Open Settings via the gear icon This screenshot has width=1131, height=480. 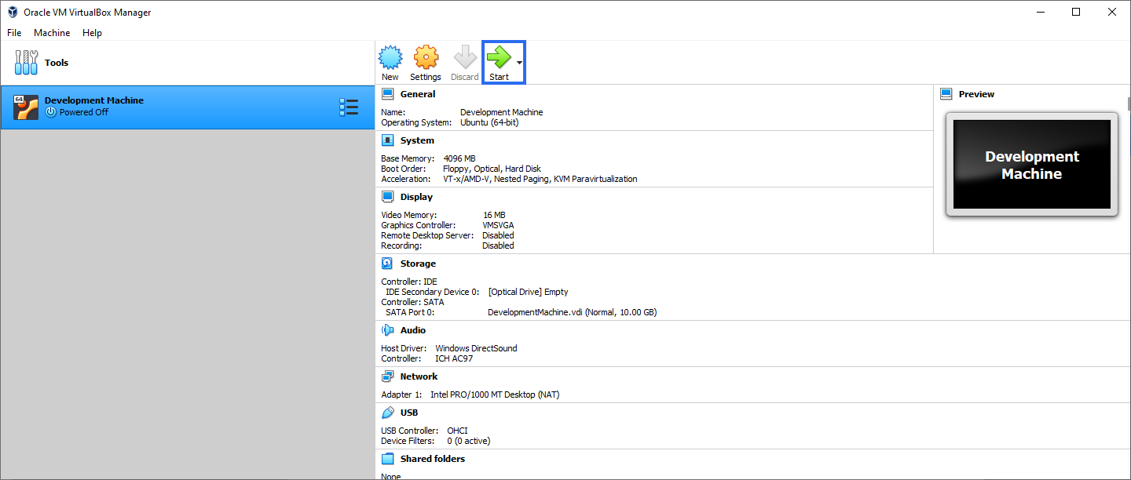click(x=426, y=57)
